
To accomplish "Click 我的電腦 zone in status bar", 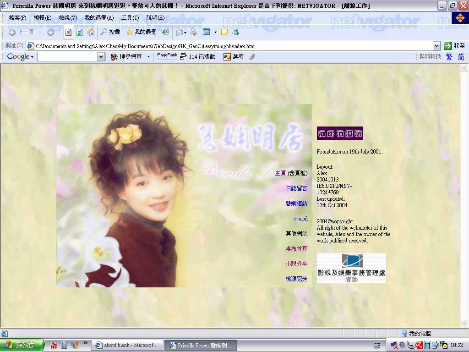I will (x=416, y=333).
